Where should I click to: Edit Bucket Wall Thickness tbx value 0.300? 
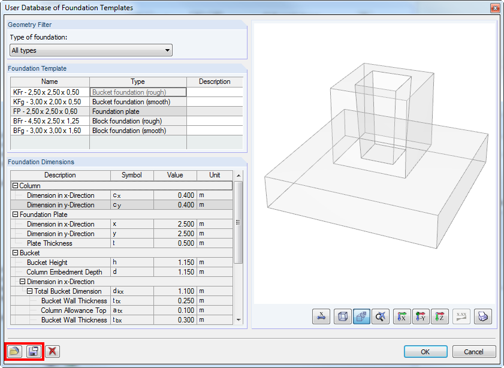(175, 320)
